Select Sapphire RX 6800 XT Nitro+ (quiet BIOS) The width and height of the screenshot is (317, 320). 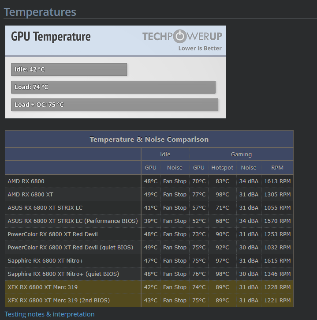(63, 274)
